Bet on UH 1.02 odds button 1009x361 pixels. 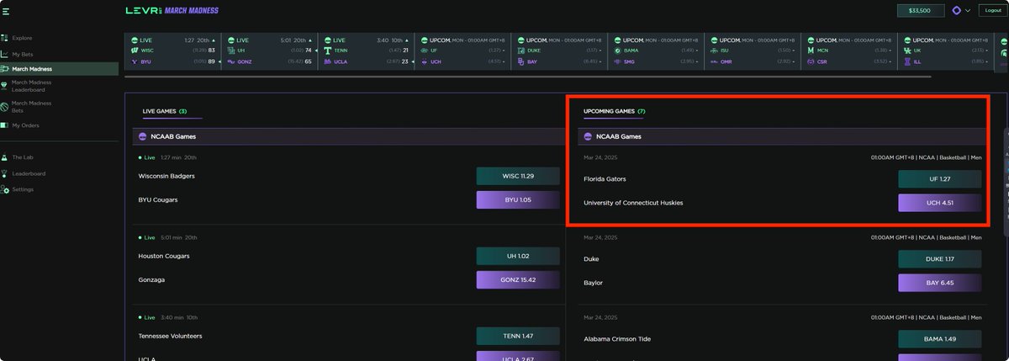[518, 256]
